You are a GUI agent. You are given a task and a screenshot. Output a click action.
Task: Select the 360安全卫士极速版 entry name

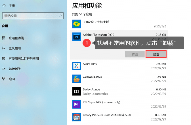click(95, 22)
